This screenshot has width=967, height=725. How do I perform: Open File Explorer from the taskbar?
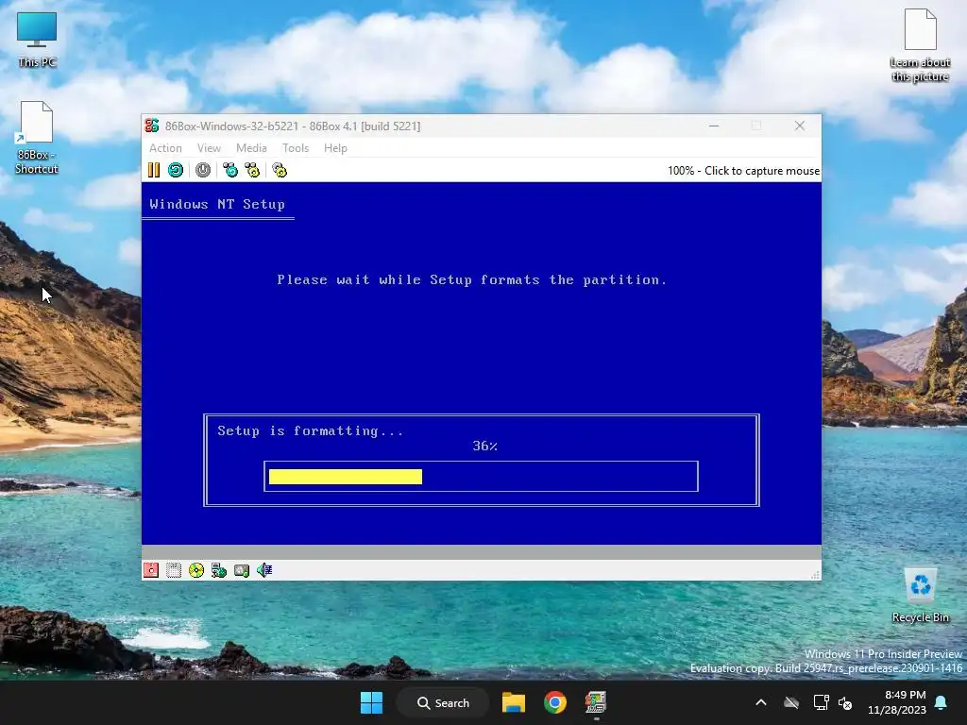point(513,702)
